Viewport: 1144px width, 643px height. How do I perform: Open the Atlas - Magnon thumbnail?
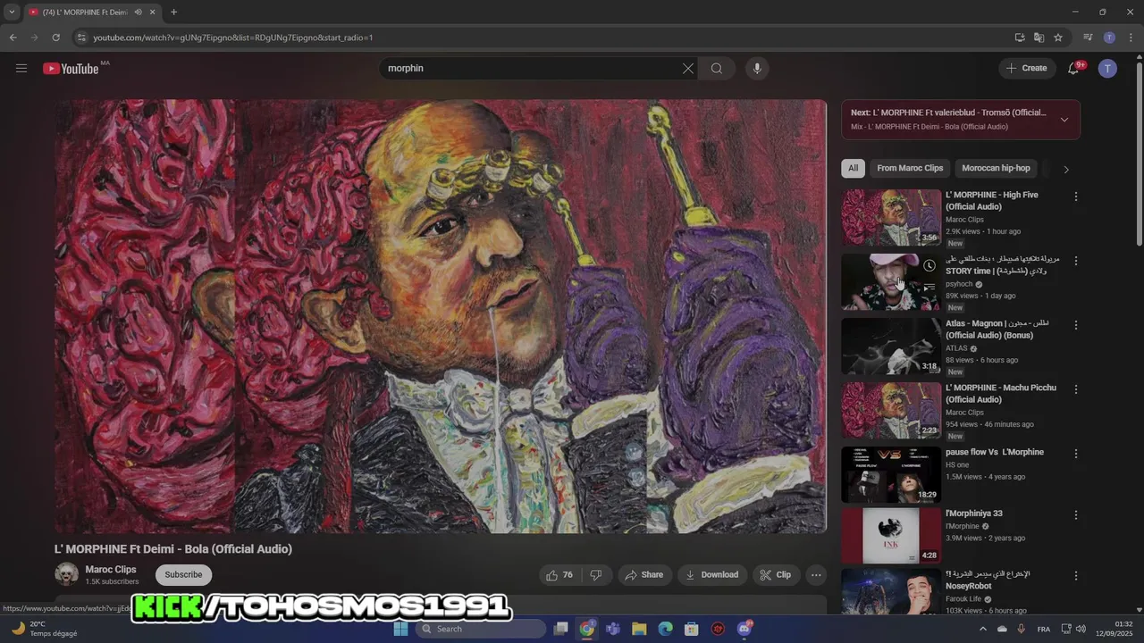click(891, 347)
